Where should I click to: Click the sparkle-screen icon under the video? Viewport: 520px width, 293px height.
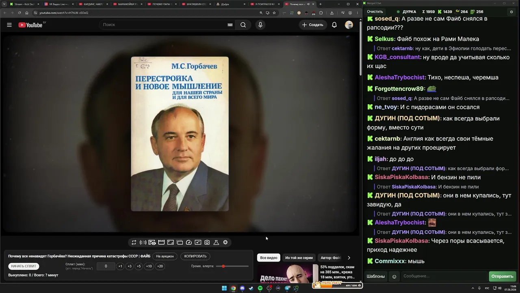pyautogui.click(x=198, y=243)
